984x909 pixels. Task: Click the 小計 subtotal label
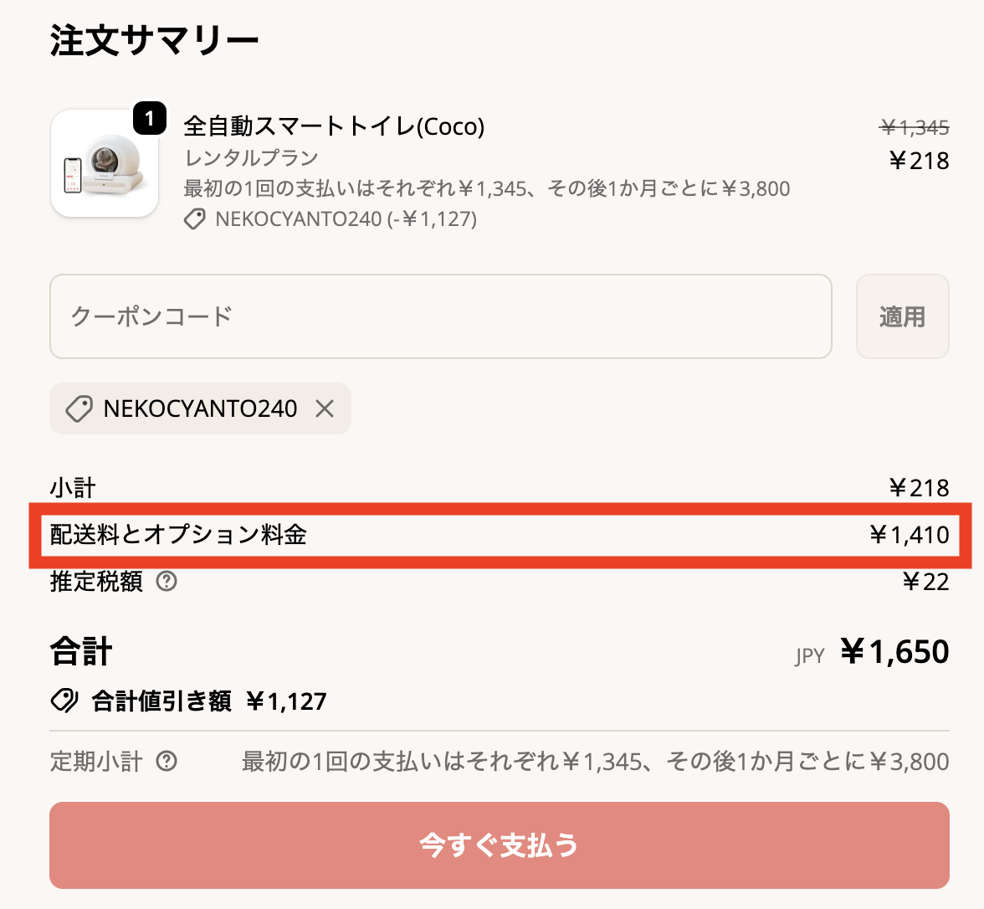coord(73,488)
